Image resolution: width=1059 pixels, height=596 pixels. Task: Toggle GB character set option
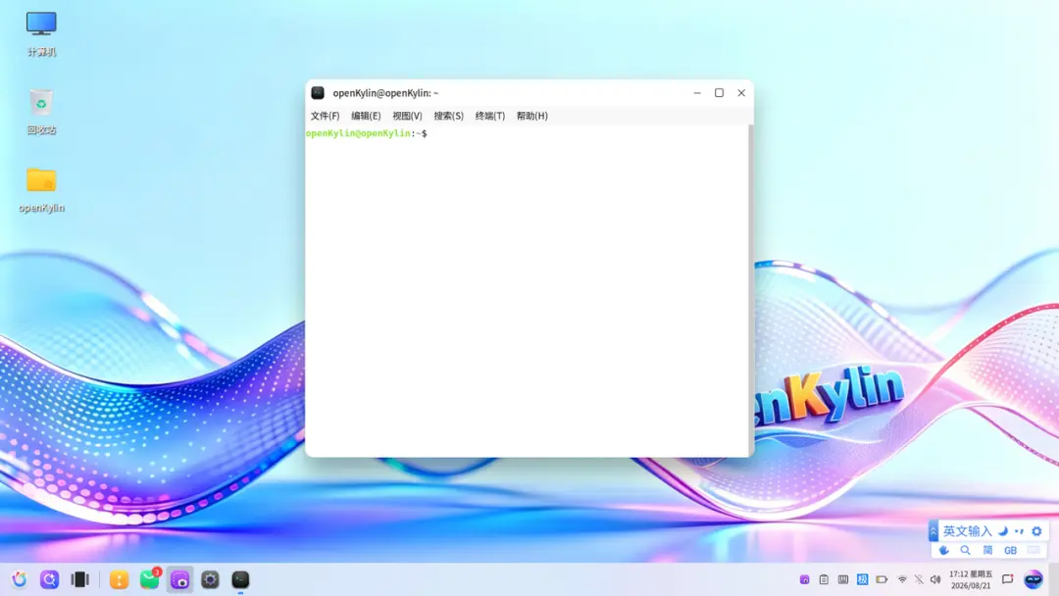(1010, 550)
